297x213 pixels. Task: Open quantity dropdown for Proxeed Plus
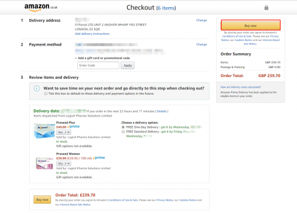point(64,132)
